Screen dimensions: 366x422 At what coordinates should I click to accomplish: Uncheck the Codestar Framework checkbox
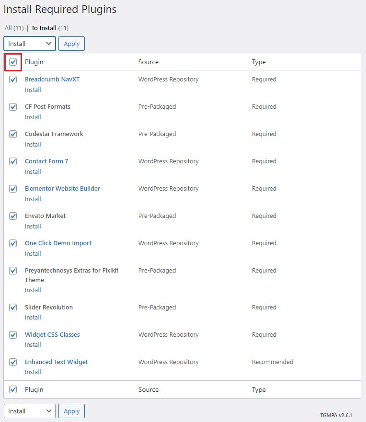pyautogui.click(x=13, y=134)
